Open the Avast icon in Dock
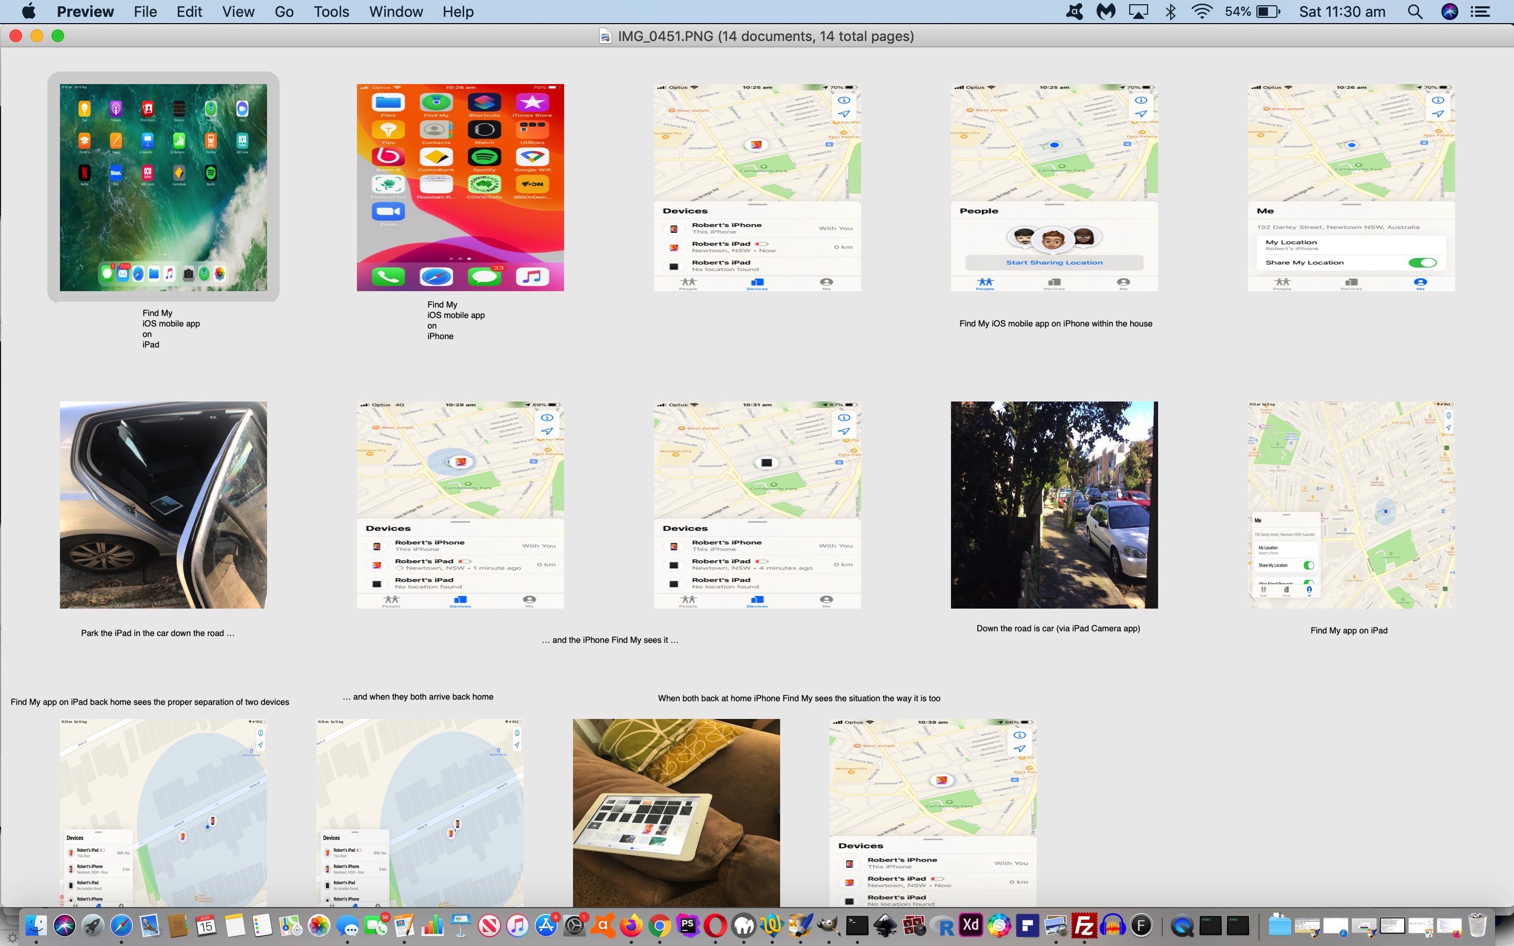This screenshot has width=1514, height=946. pyautogui.click(x=603, y=926)
